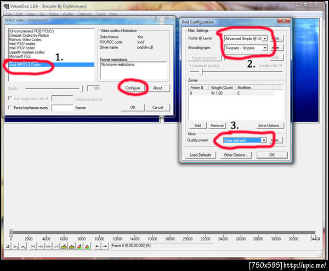Open the File menu
The image size is (329, 271).
[x=9, y=14]
